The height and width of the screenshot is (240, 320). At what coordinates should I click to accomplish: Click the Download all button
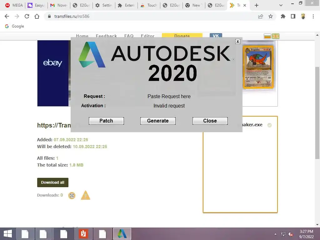pyautogui.click(x=52, y=182)
